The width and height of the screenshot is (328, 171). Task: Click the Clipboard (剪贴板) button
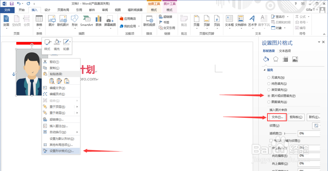pyautogui.click(x=296, y=117)
